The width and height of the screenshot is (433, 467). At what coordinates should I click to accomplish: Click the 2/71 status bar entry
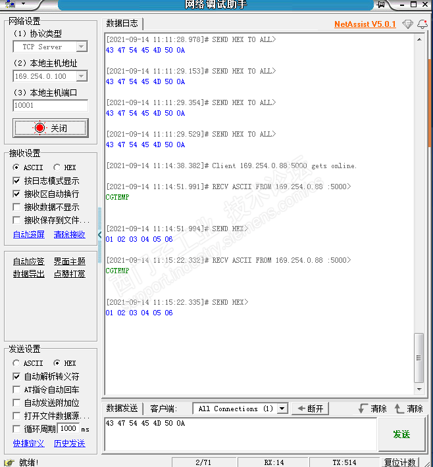coord(203,462)
